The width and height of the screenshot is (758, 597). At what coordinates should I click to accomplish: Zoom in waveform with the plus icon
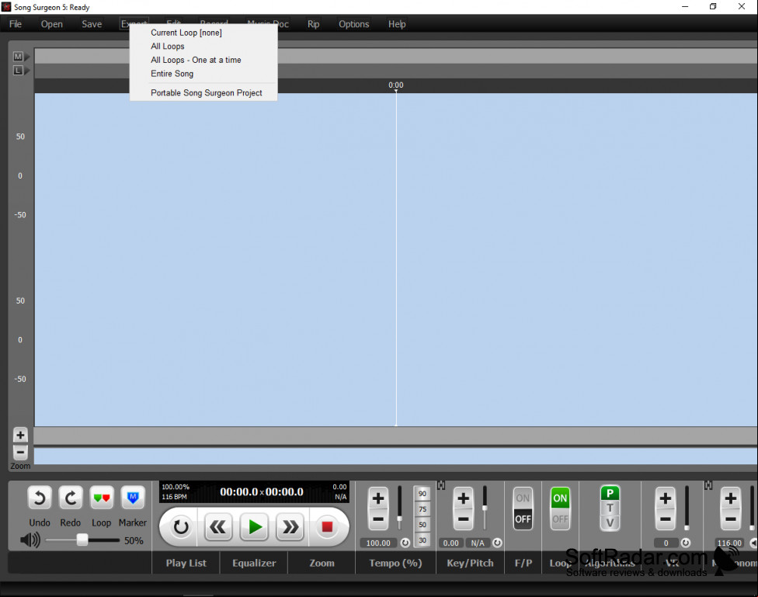tap(20, 435)
